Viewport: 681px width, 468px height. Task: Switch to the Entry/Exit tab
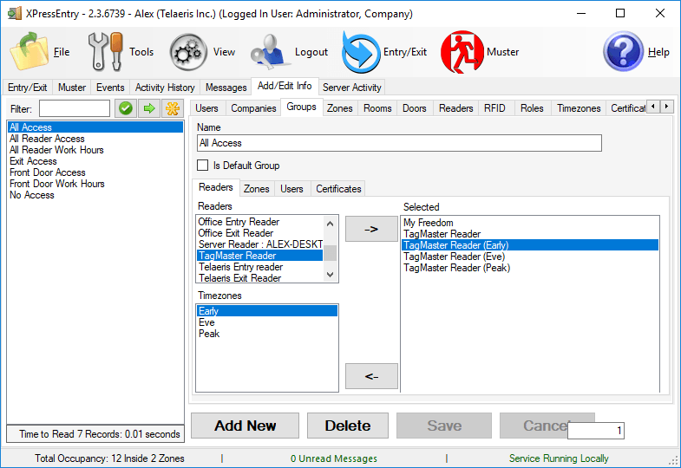pyautogui.click(x=28, y=88)
